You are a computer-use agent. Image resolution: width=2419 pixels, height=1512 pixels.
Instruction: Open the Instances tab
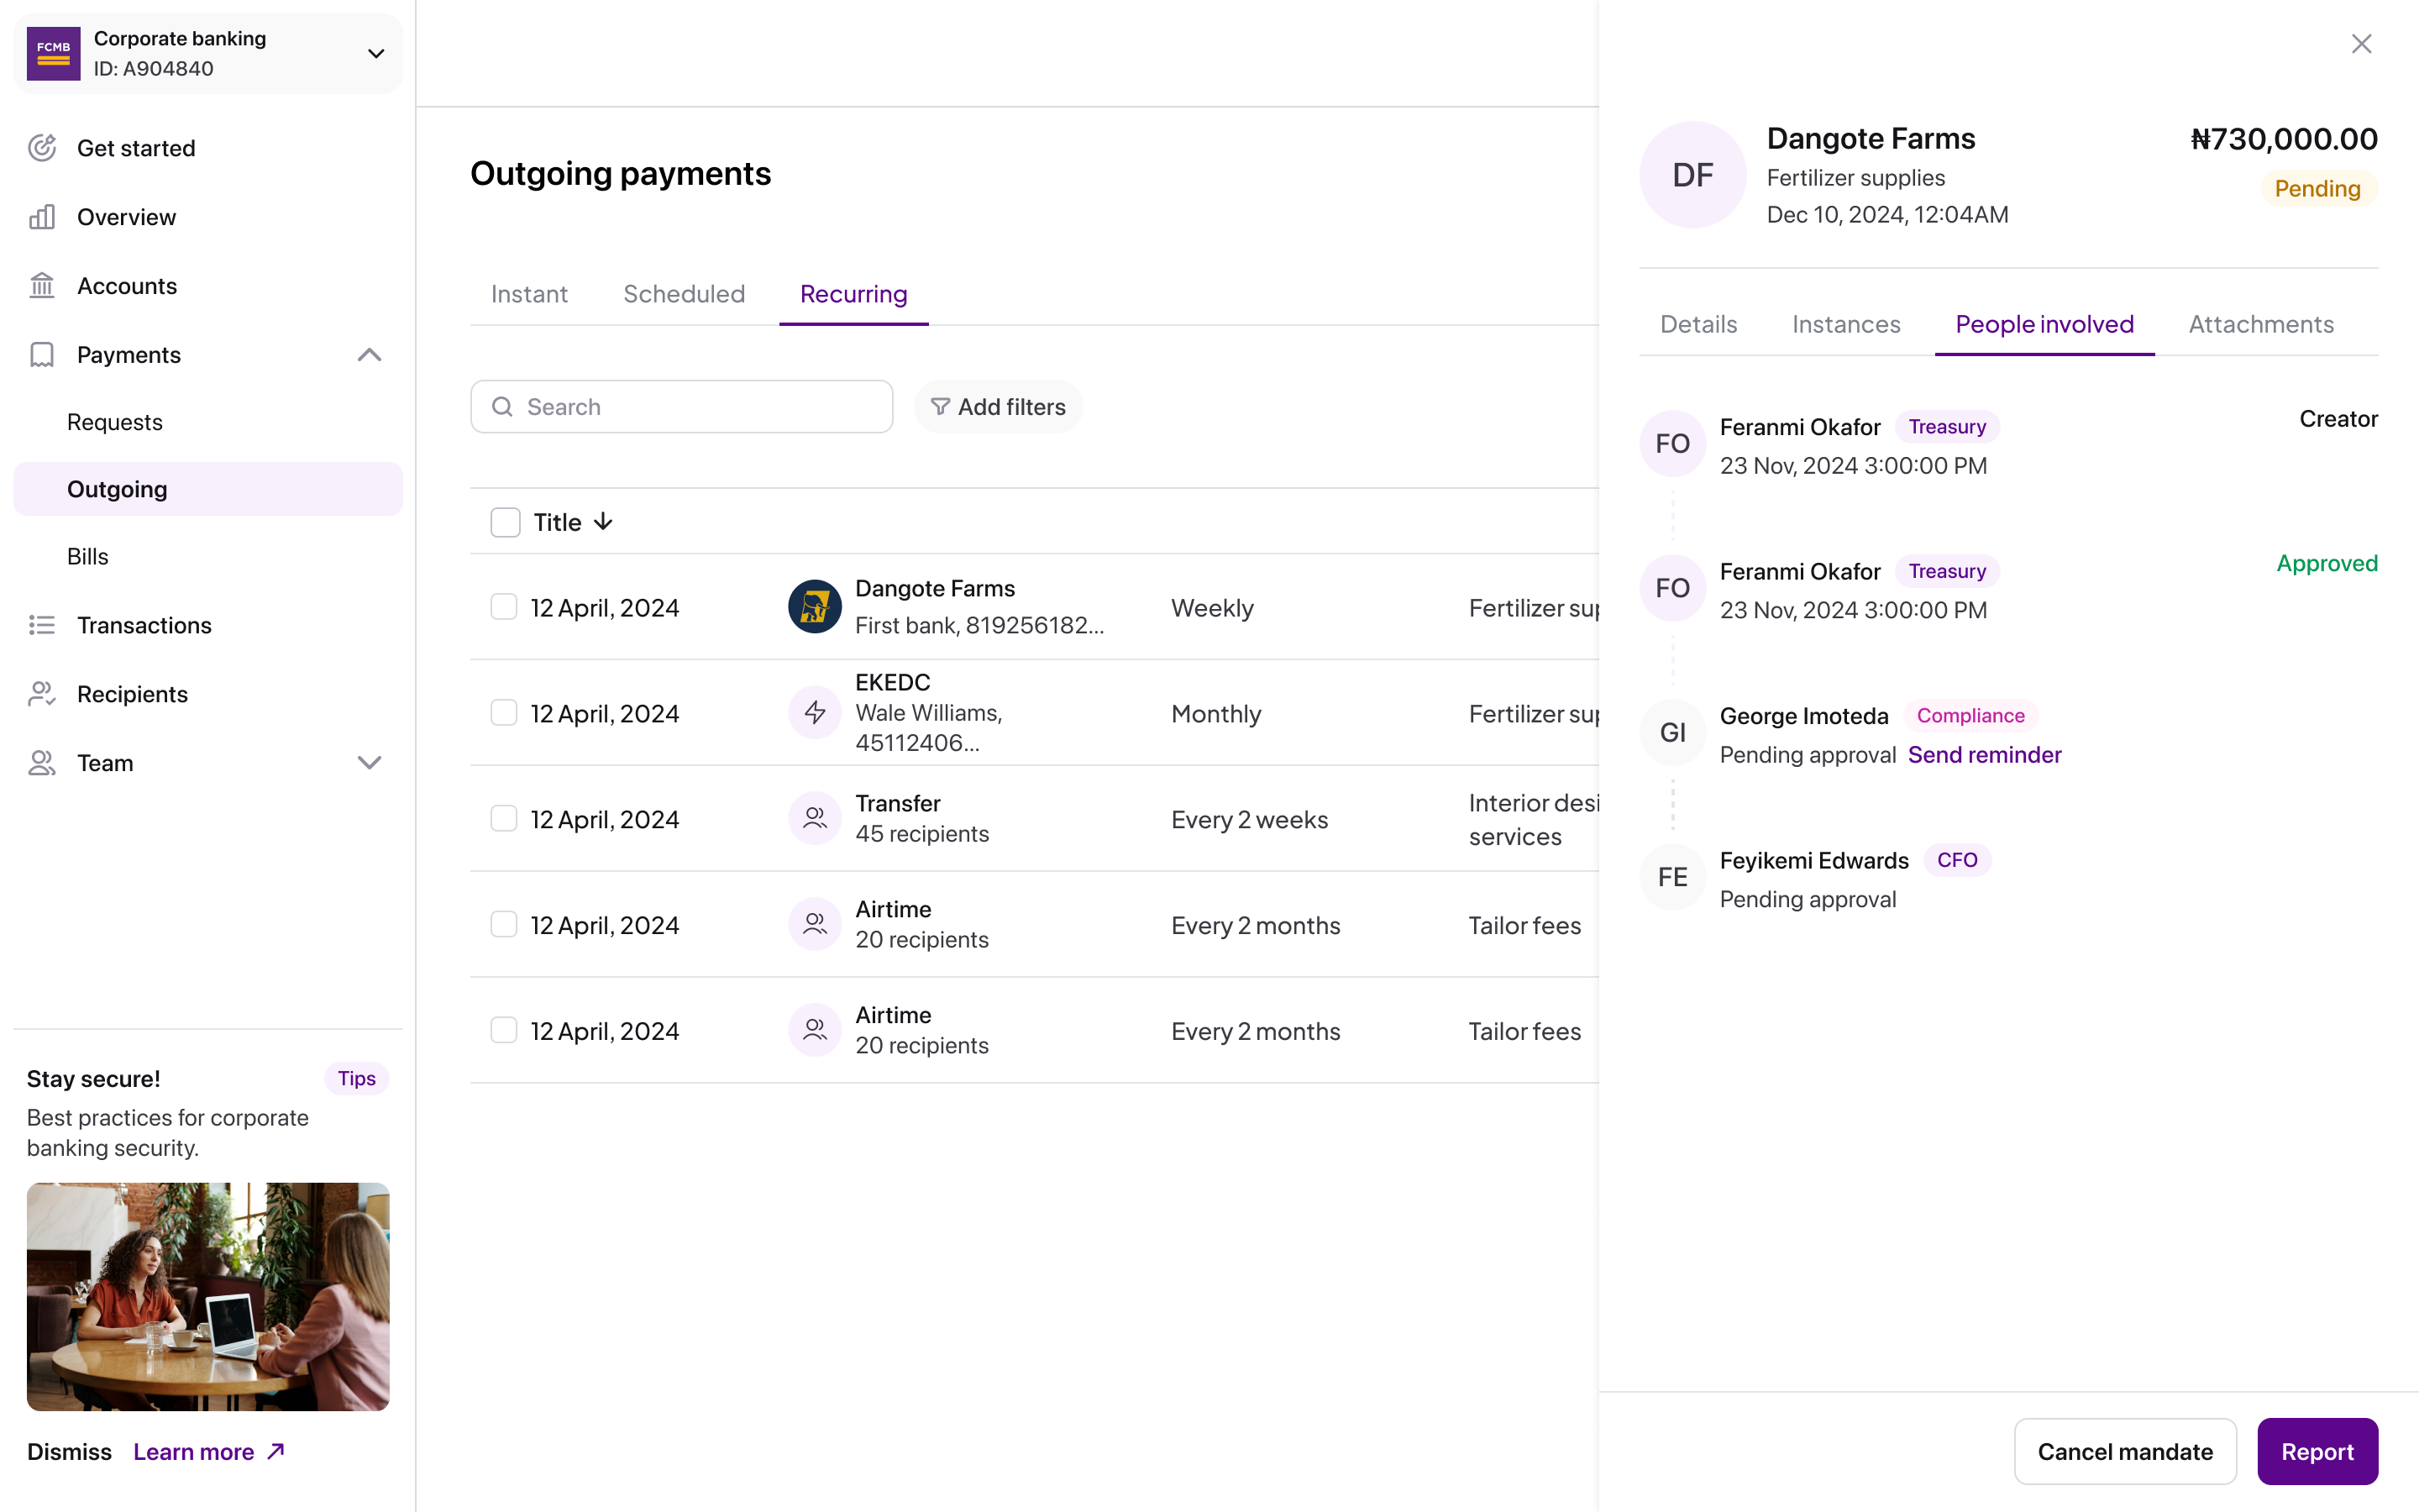pos(1845,324)
